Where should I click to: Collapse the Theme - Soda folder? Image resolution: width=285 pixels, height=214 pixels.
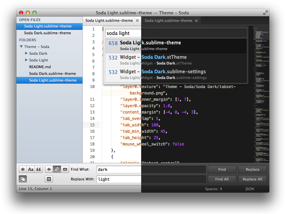pos(21,47)
